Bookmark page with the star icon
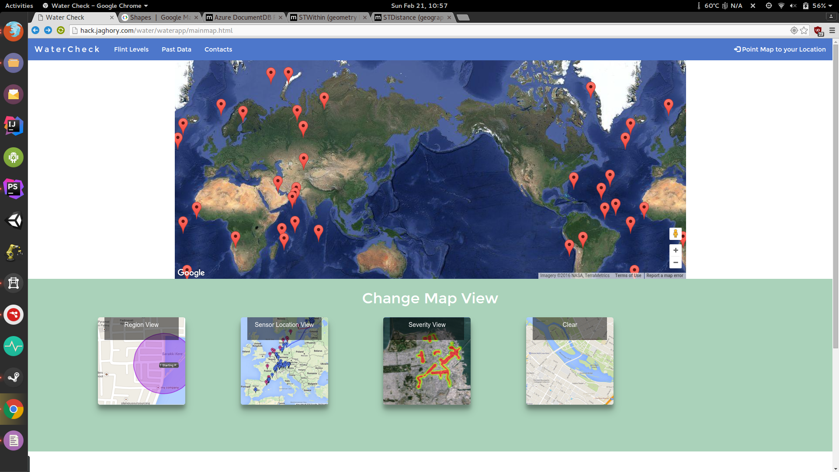Image resolution: width=839 pixels, height=472 pixels. [804, 30]
